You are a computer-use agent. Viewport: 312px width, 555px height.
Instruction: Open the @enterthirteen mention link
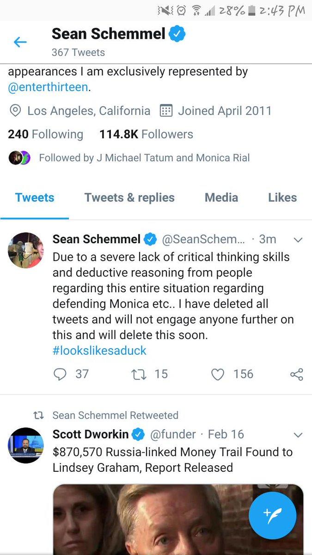click(48, 87)
